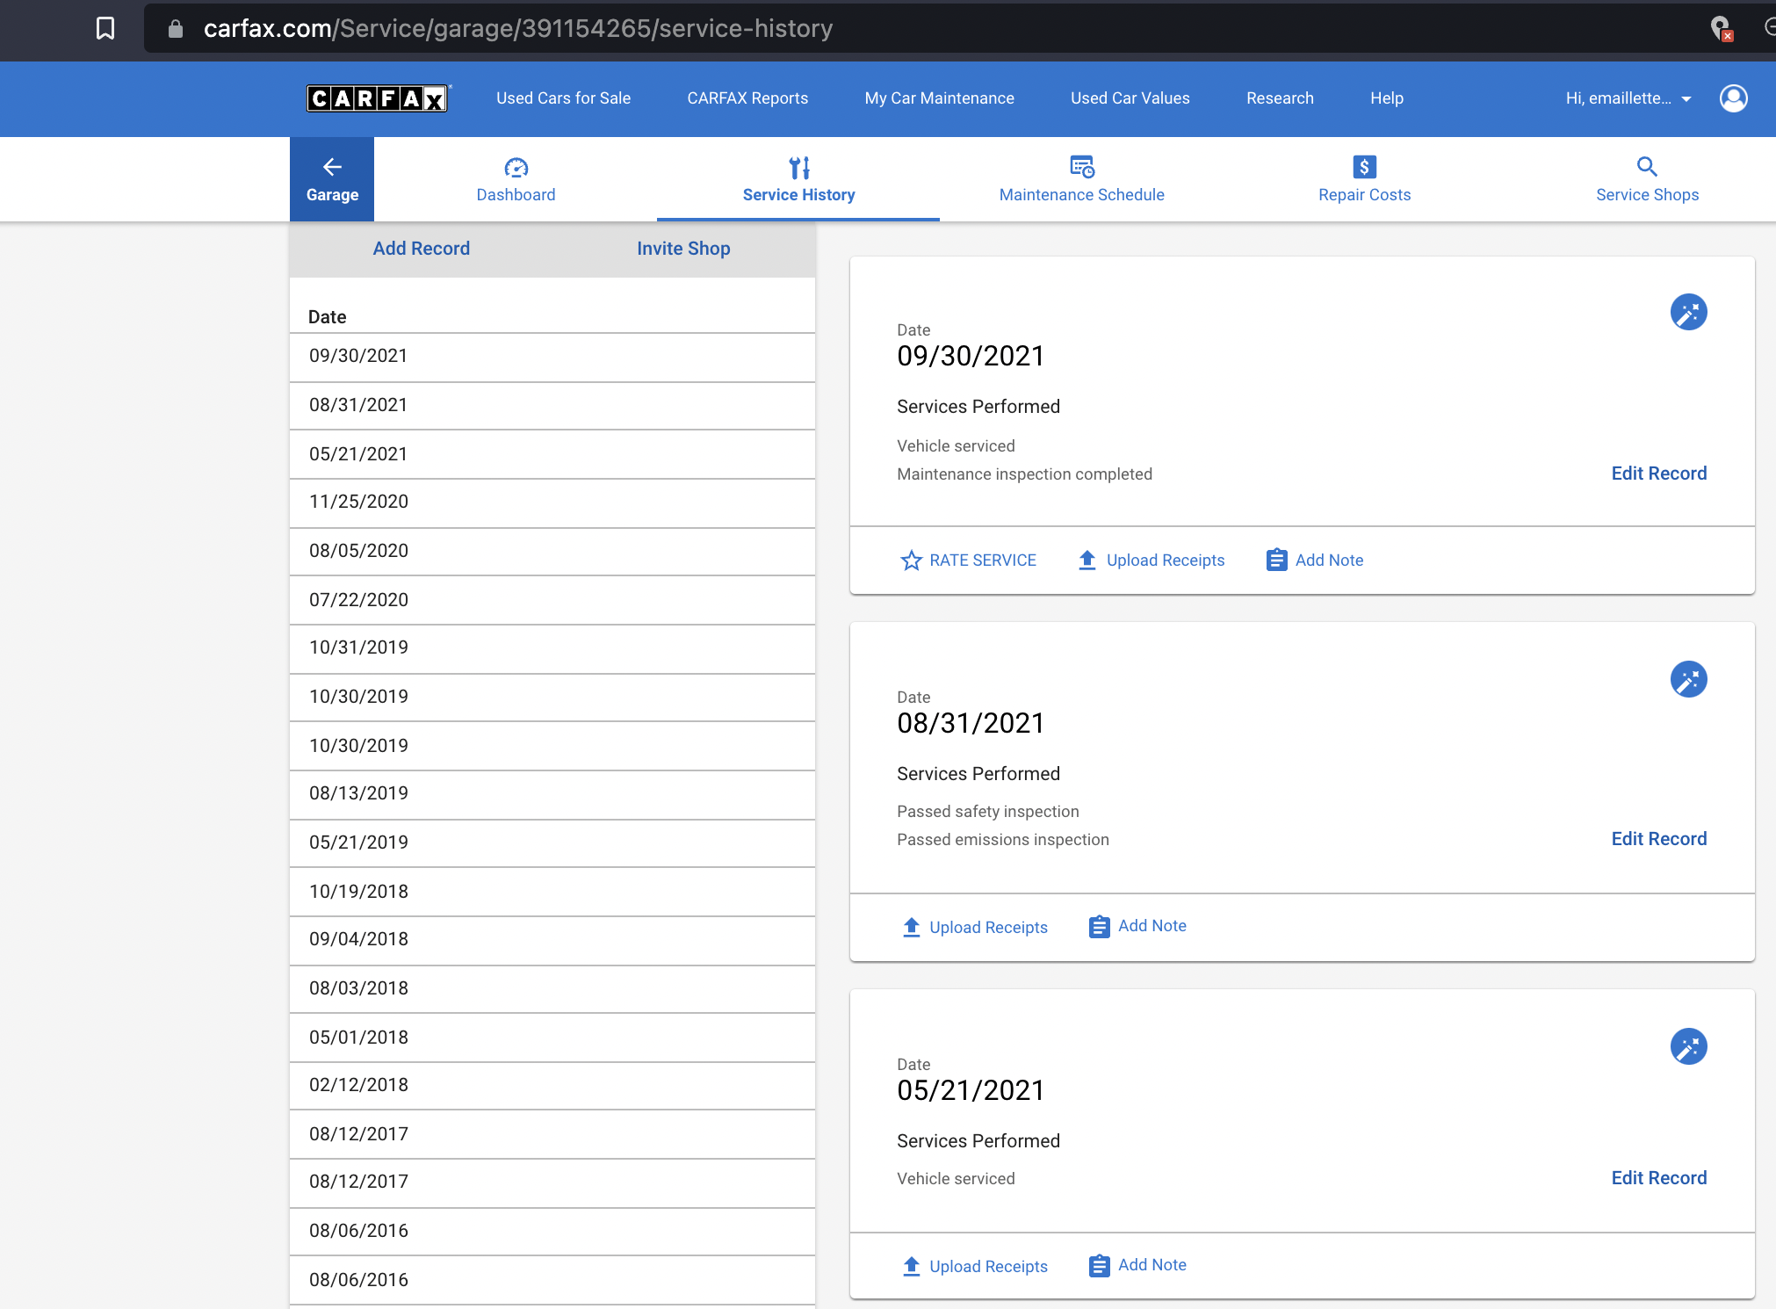Viewport: 1776px width, 1309px height.
Task: Open My Car Maintenance menu item
Action: tap(939, 98)
